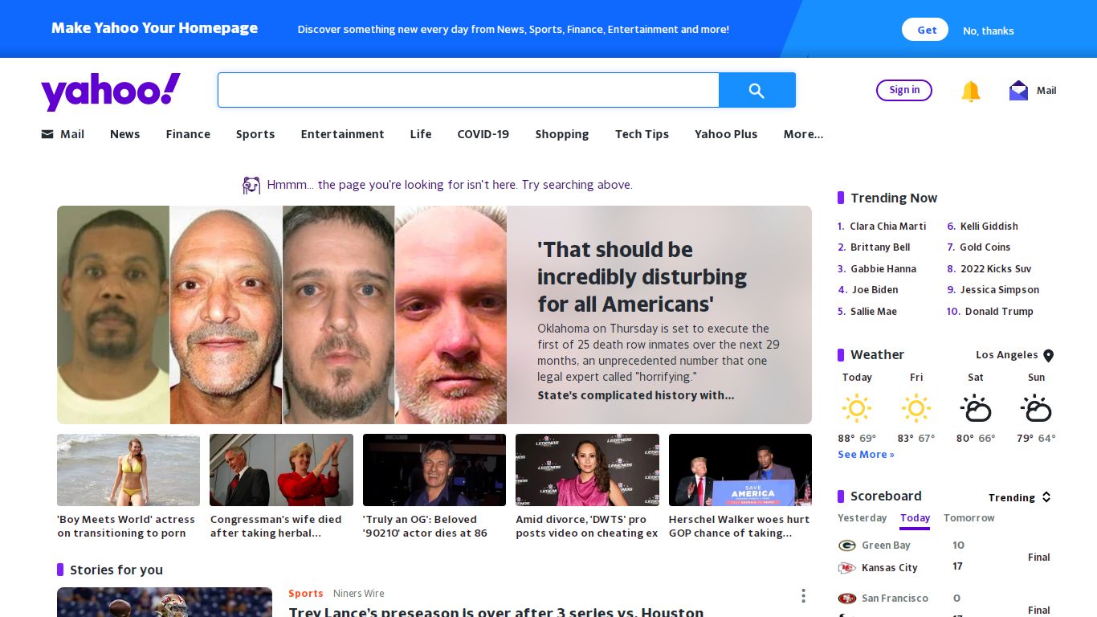Open the Sports section
The image size is (1097, 617).
tap(255, 134)
